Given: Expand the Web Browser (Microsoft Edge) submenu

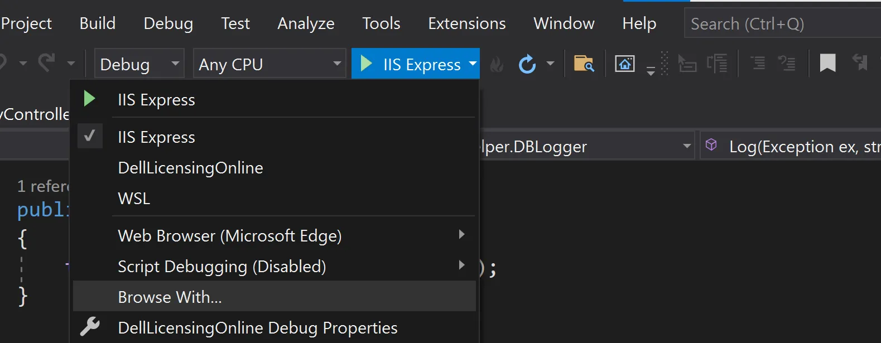Looking at the screenshot, I should [229, 236].
